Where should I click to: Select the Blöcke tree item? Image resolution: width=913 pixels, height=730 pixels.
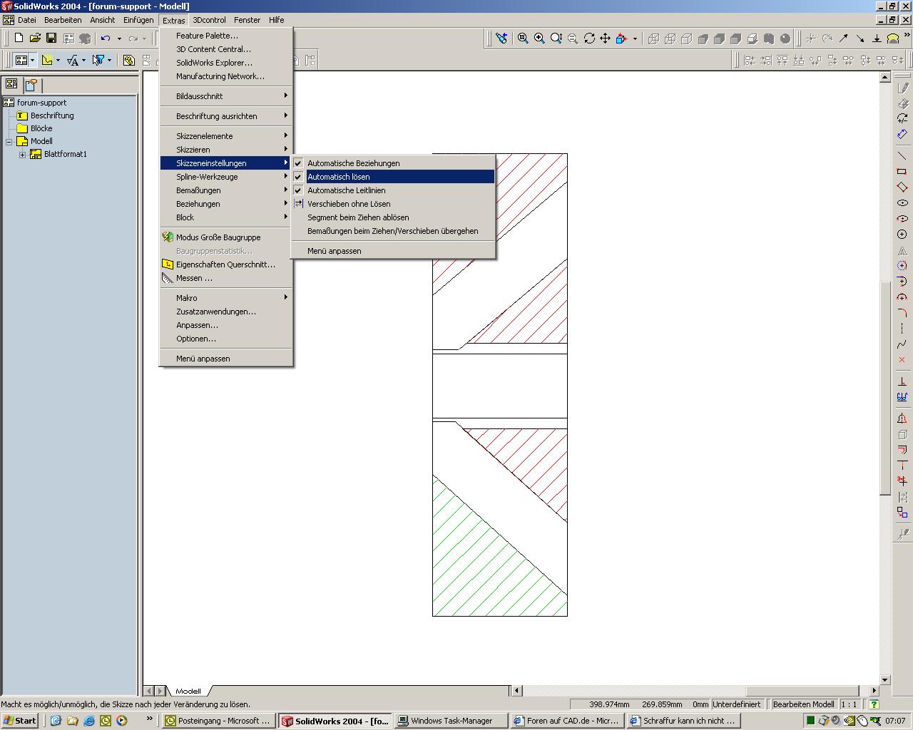tap(41, 128)
